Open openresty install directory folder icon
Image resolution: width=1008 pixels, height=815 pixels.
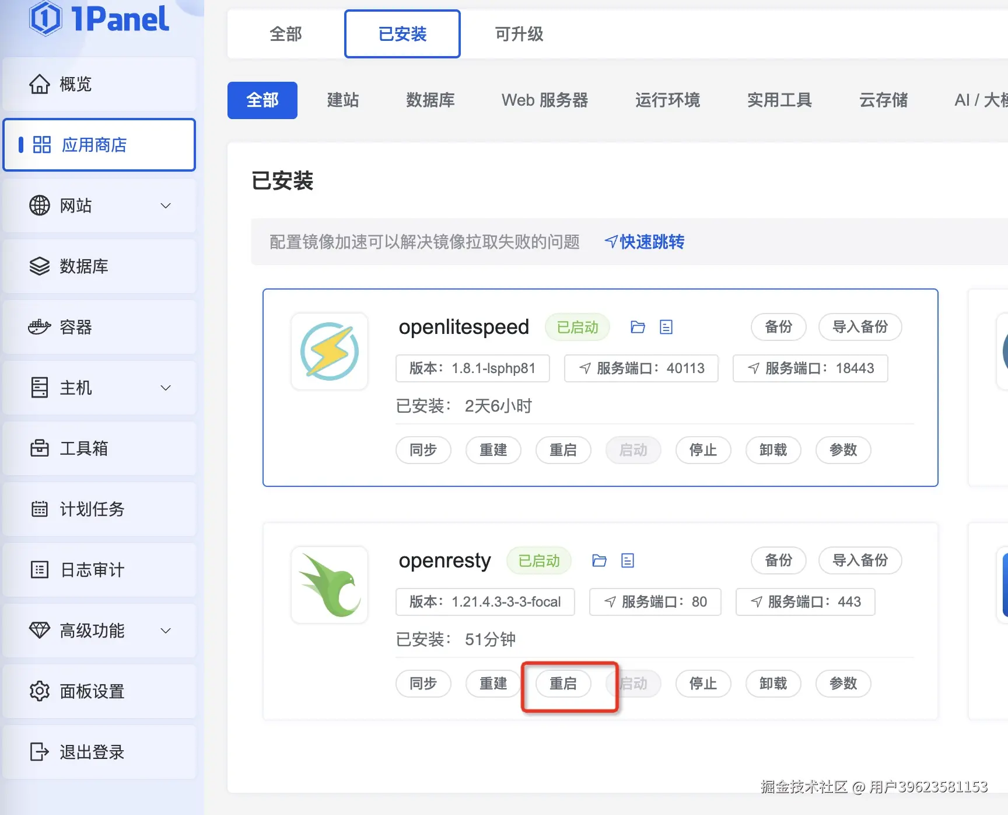pyautogui.click(x=599, y=560)
